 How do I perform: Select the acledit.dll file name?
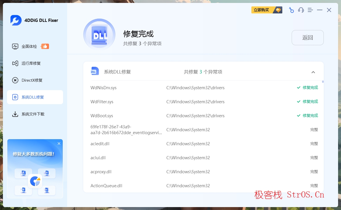(x=100, y=144)
